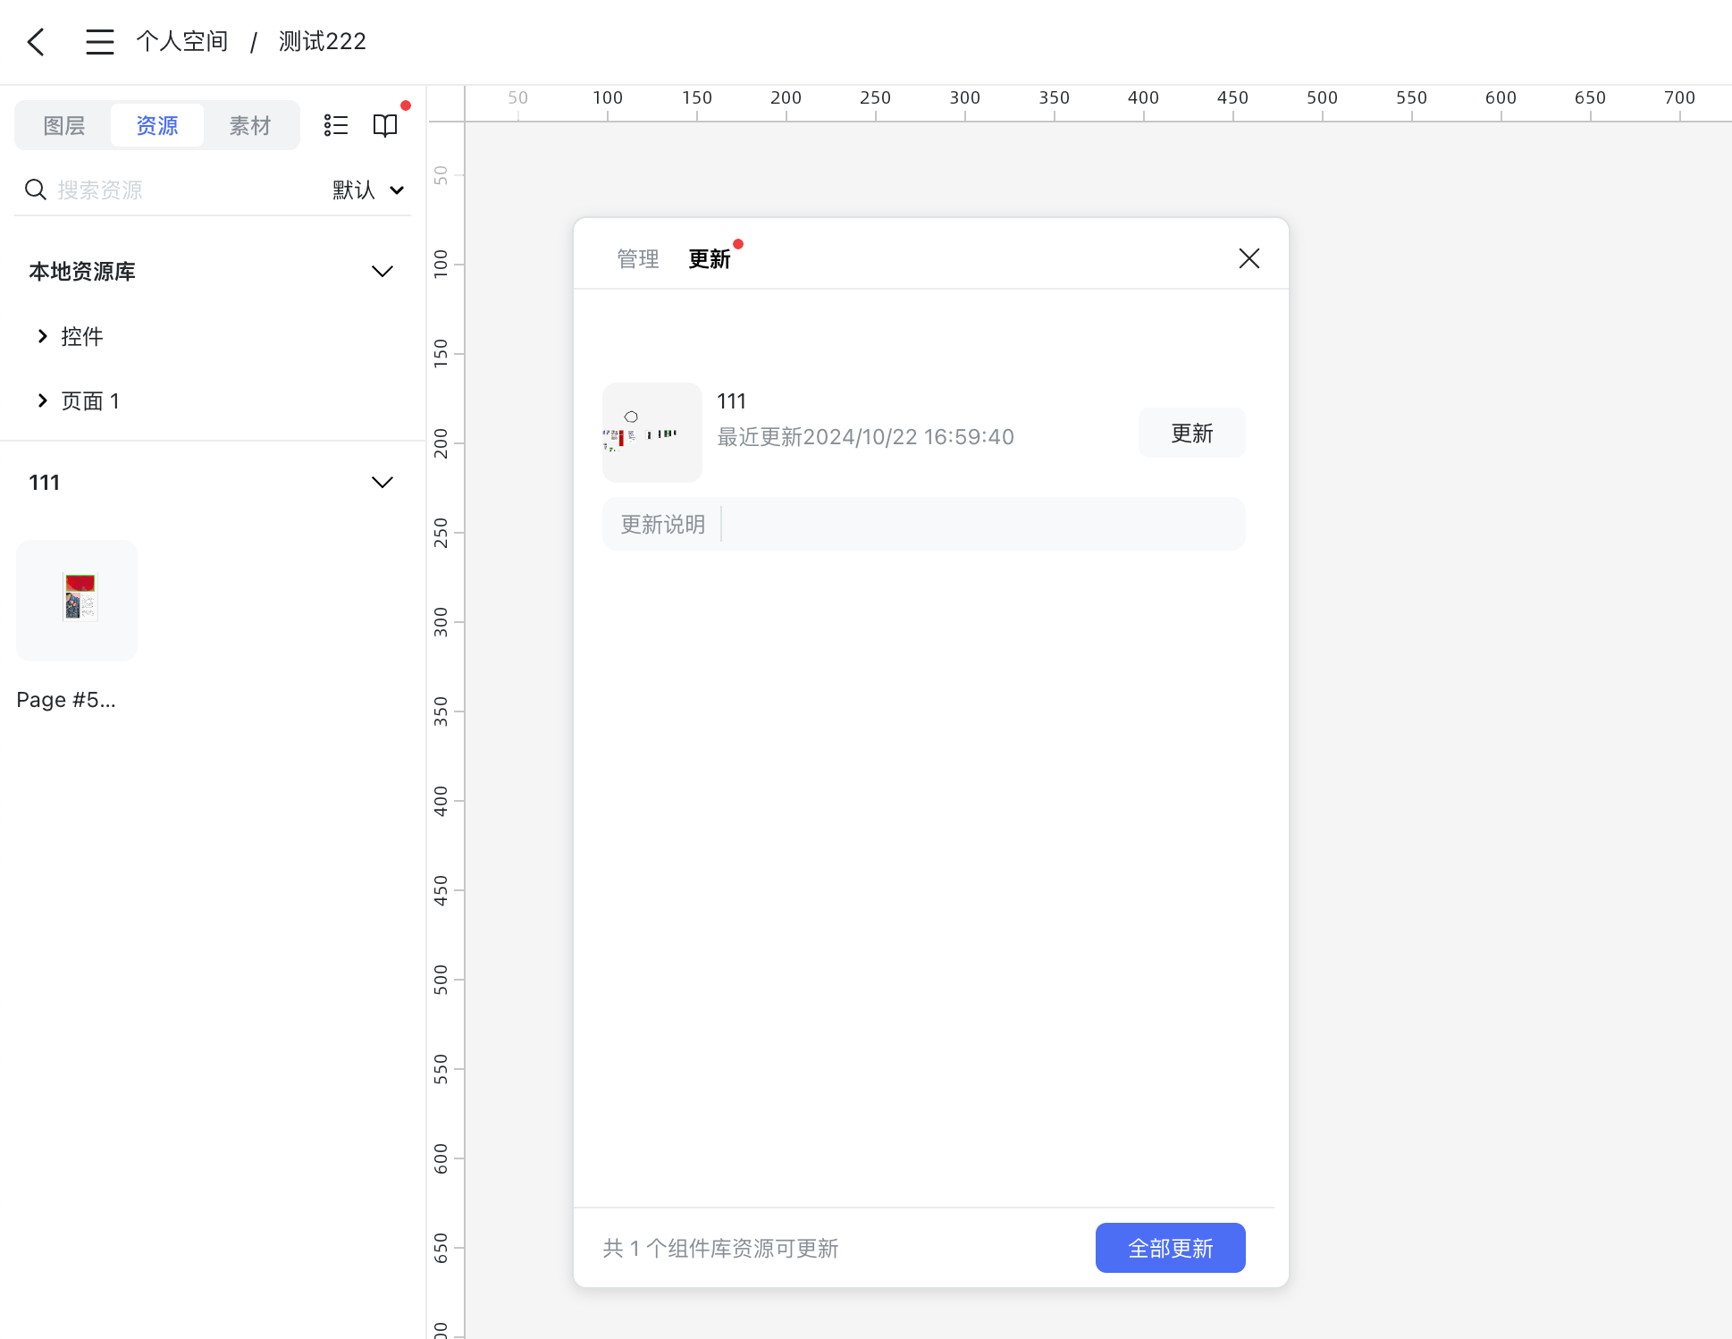Click the 个人空间 breadcrumb
This screenshot has height=1339, width=1732.
click(x=182, y=42)
